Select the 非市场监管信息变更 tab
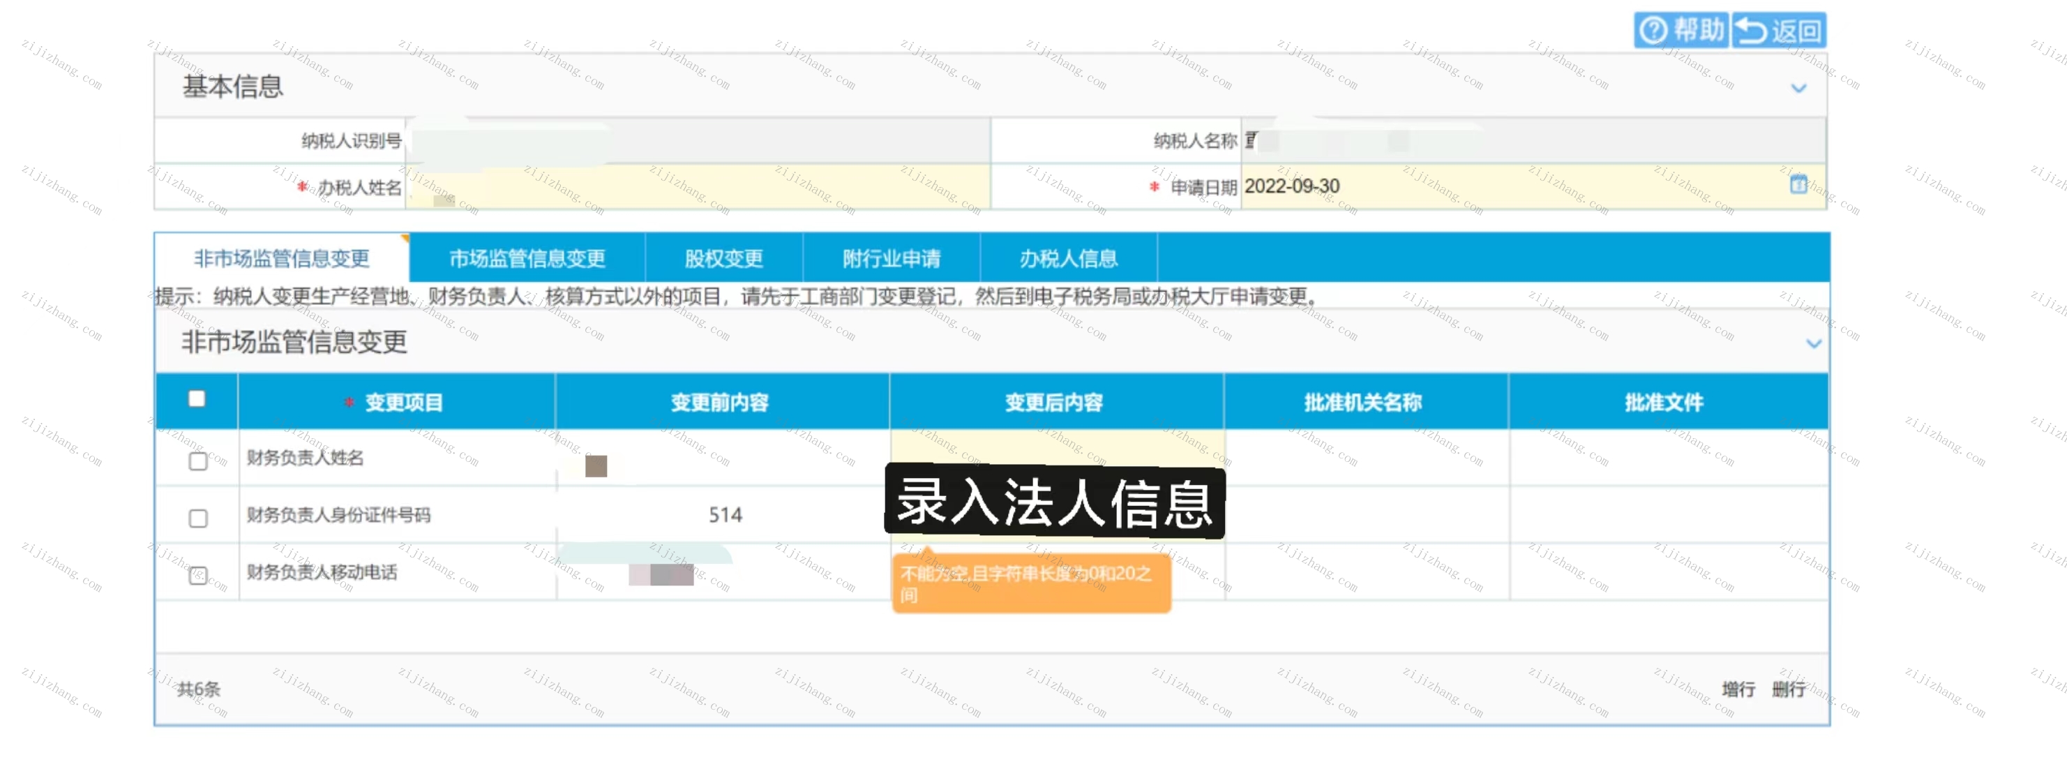 282,258
